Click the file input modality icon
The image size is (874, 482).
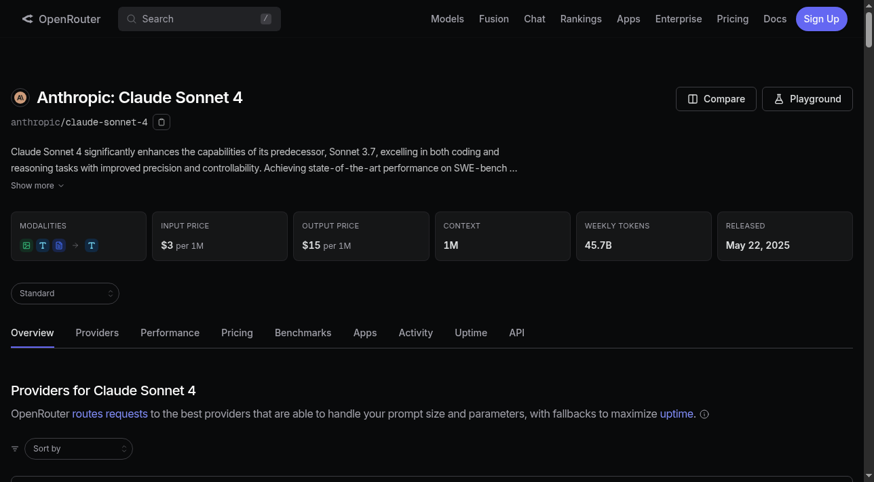tap(59, 245)
